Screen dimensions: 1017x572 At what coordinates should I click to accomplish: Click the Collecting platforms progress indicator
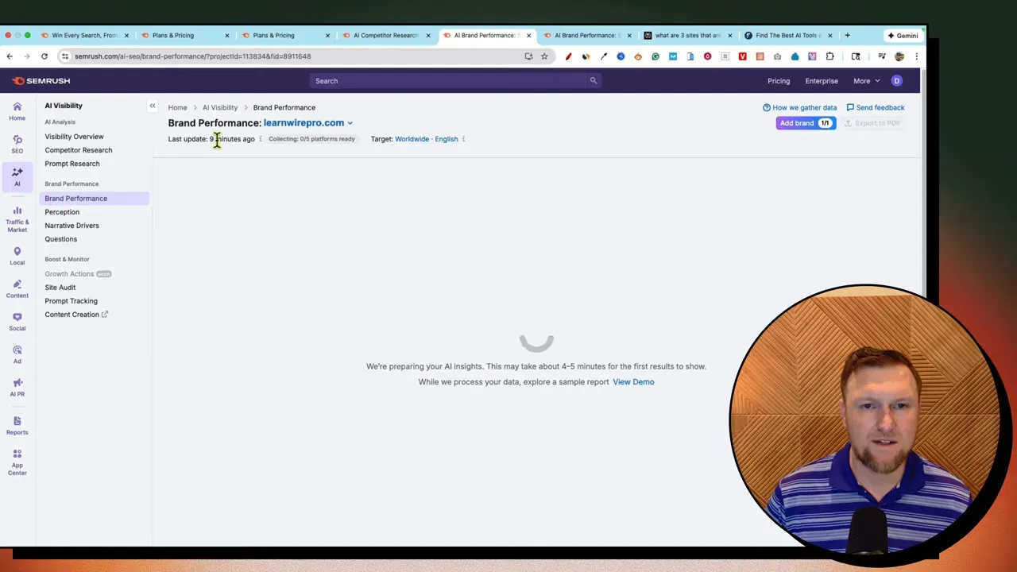(x=311, y=138)
